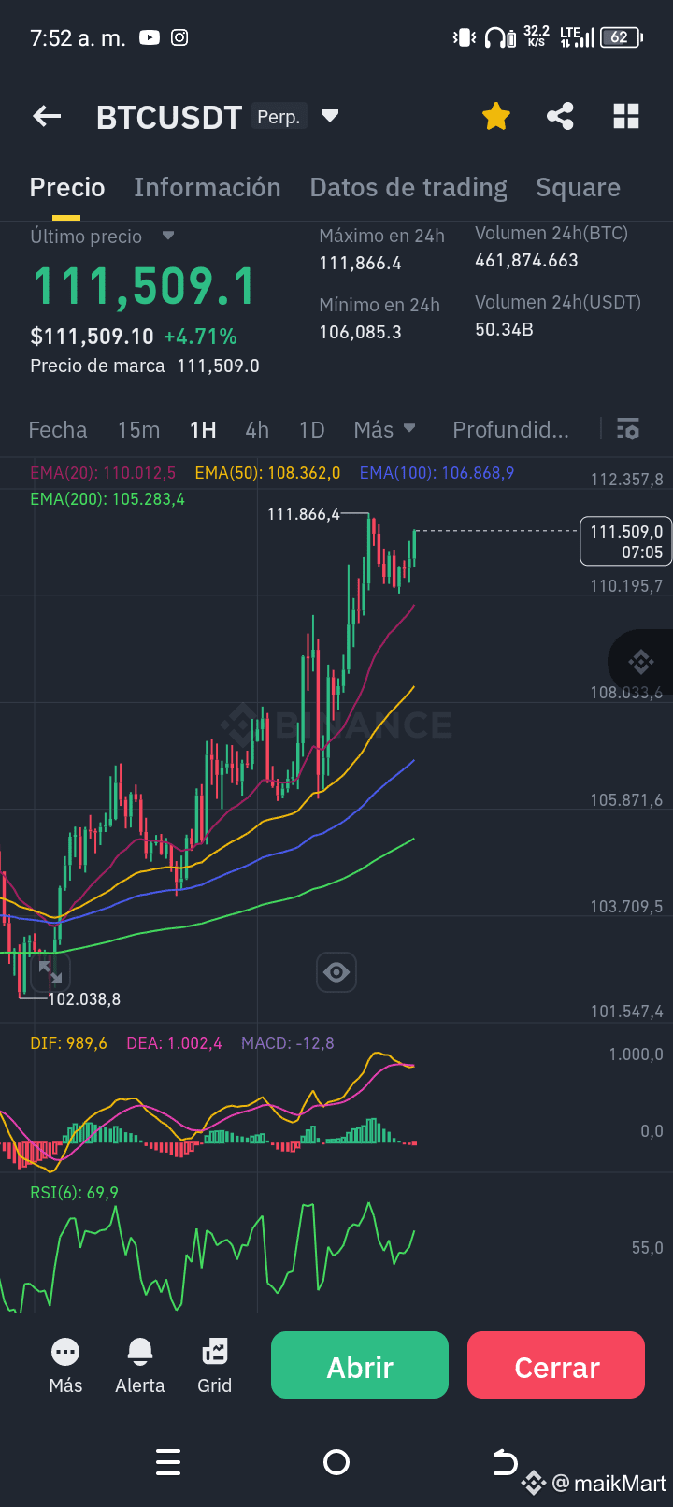Tap the EMA(50) indicator label
Screen dimensions: 673x1507
267,473
